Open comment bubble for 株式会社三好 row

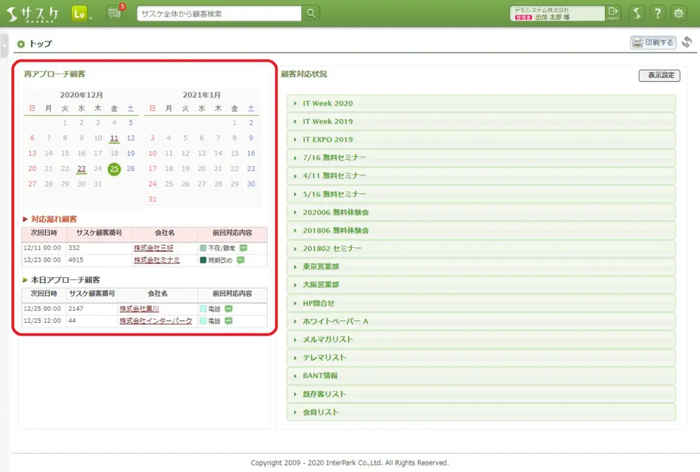244,248
